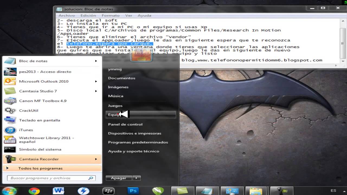This screenshot has width=347, height=195.
Task: Open Microsoft Outlook 2010 icon
Action: click(x=10, y=82)
